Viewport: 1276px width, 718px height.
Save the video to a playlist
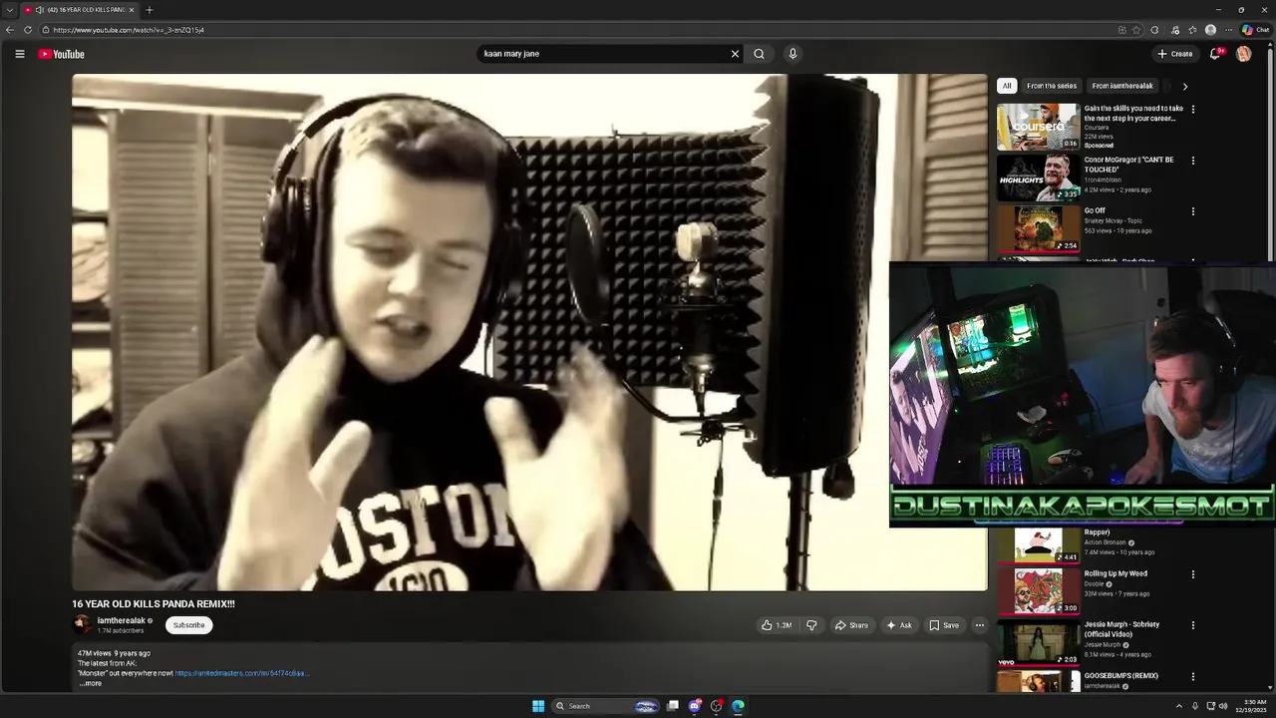click(x=944, y=625)
